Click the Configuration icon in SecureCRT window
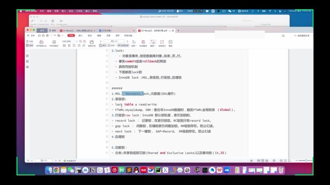330x185 pixels. pos(61,22)
